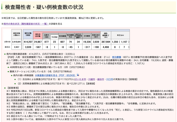177x122 pixels.
Task: Click the 前日比 row label in the table
Action: click(x=7, y=47)
